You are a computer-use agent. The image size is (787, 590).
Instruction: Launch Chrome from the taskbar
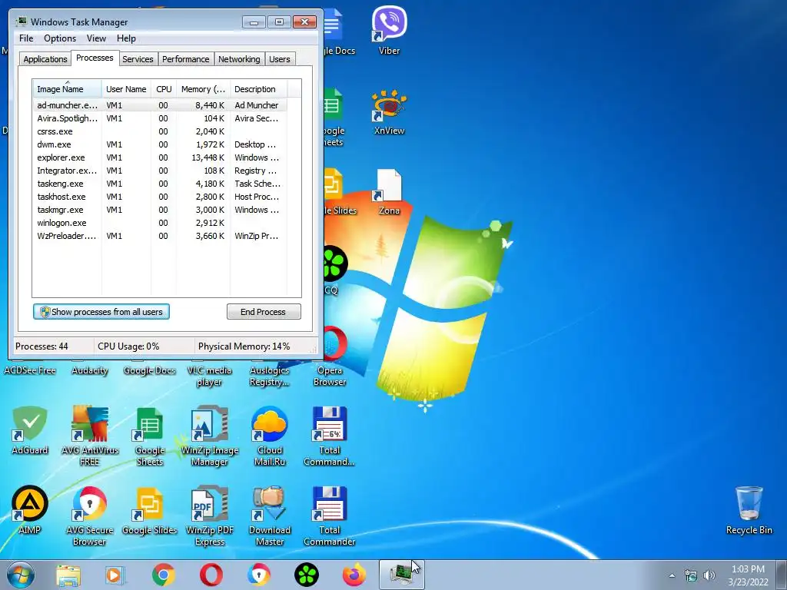163,575
